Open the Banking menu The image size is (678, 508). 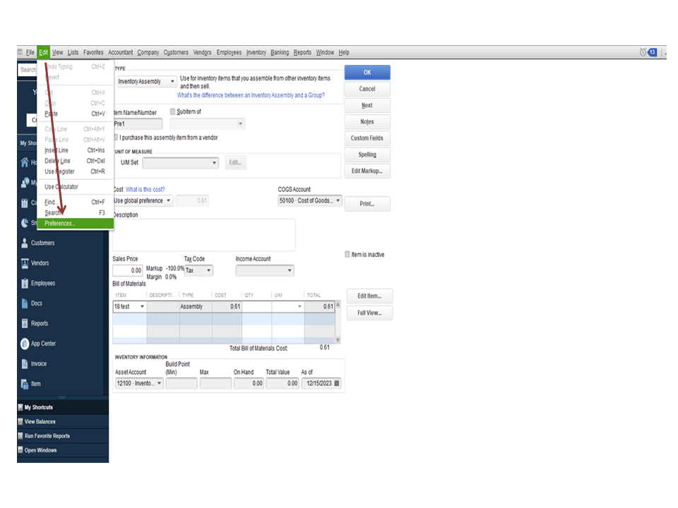click(280, 52)
